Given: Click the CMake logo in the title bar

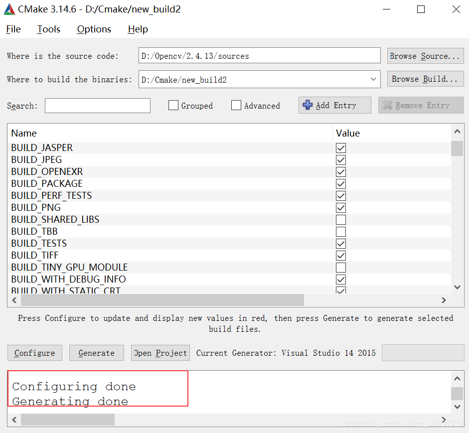Looking at the screenshot, I should coord(9,9).
